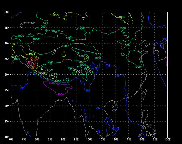This screenshot has width=182, height=144.
Task: Click the 15N latitude axis label
Action: coord(7,121)
